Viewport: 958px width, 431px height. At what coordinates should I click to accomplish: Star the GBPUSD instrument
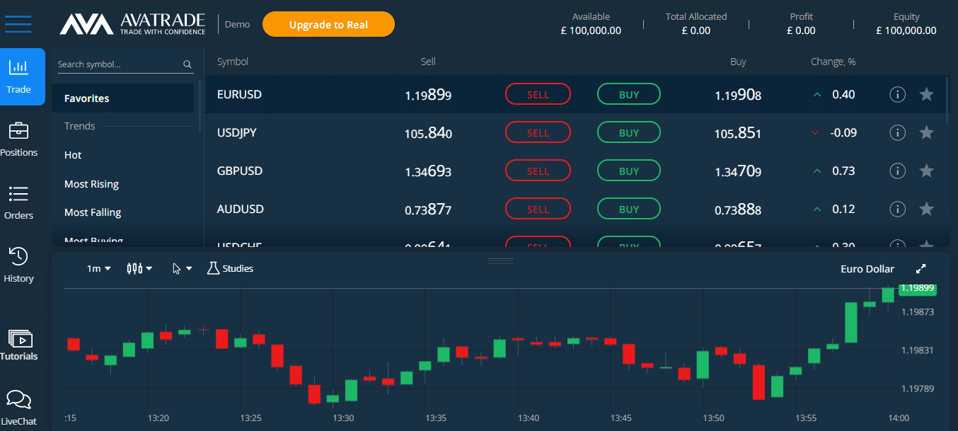coord(928,170)
